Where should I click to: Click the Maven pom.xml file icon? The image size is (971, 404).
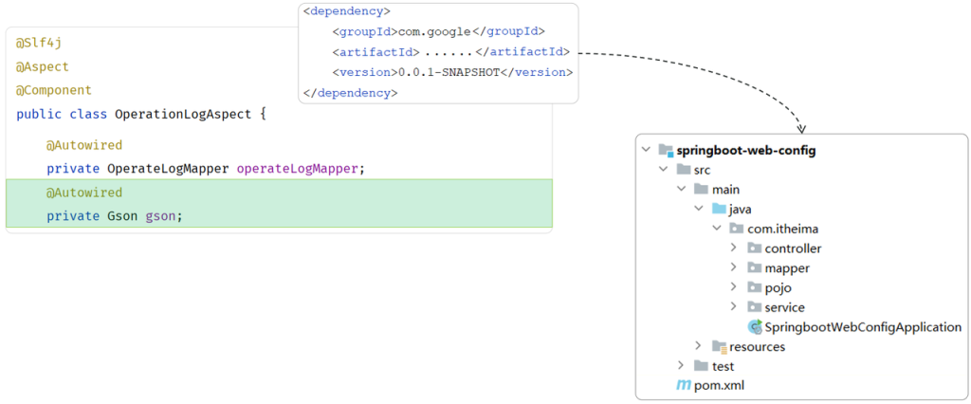683,385
